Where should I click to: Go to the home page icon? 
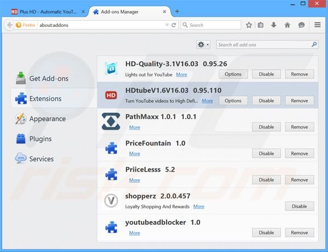[x=287, y=25]
